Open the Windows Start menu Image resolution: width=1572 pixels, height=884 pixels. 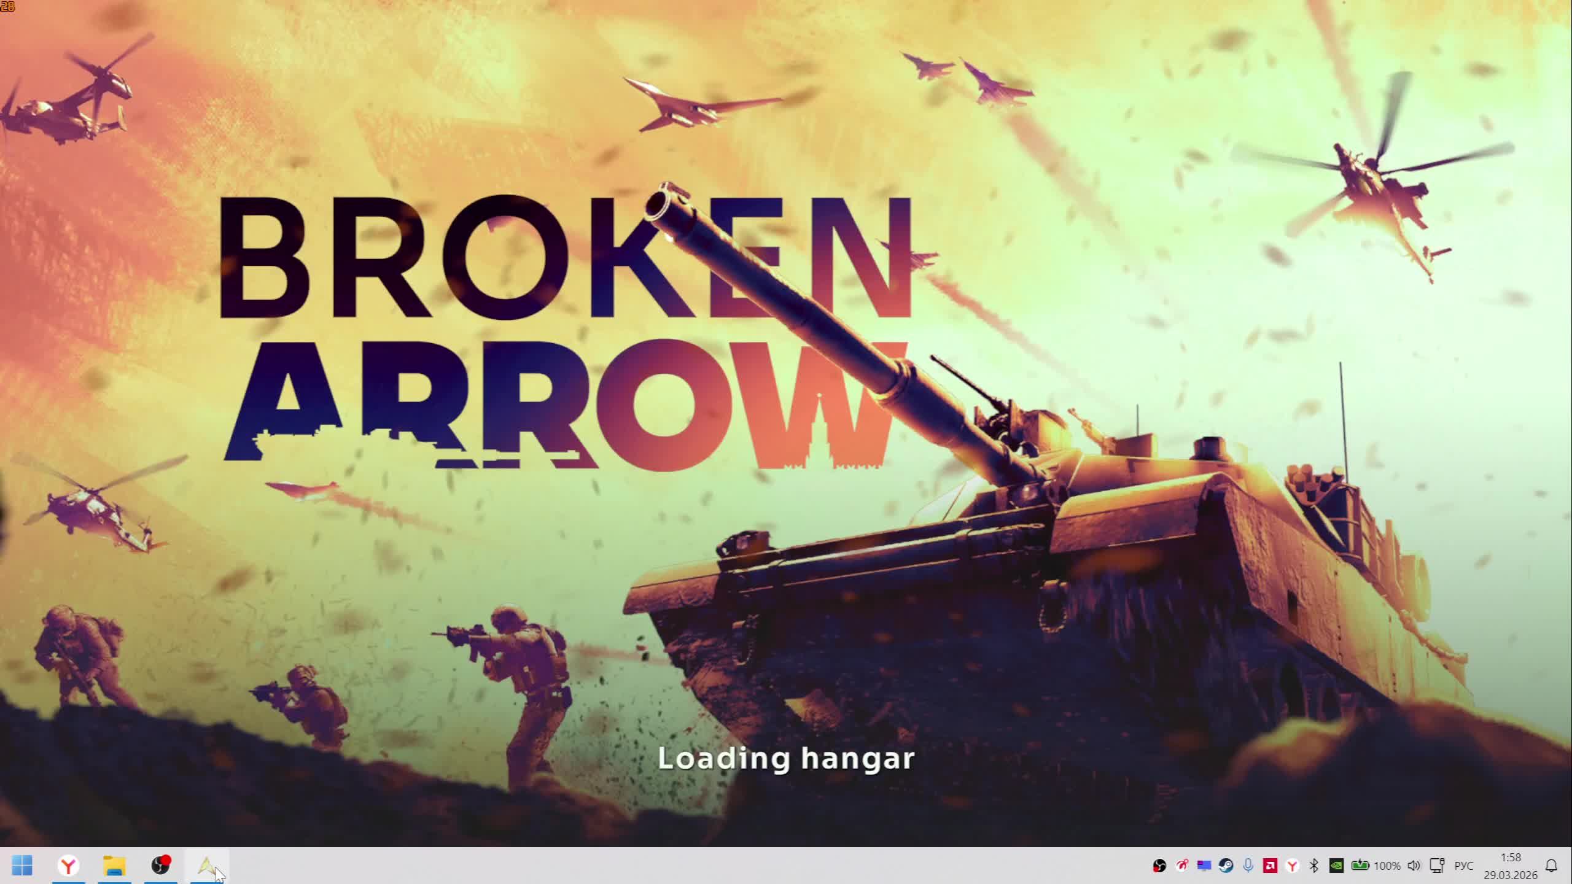(22, 866)
